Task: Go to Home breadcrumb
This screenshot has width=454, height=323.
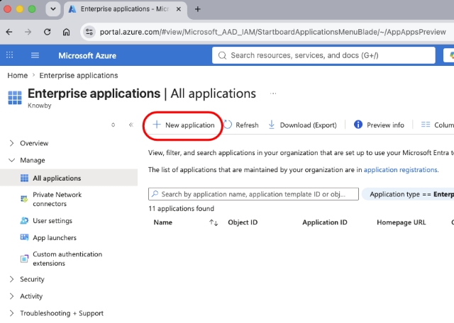Action: click(x=17, y=76)
